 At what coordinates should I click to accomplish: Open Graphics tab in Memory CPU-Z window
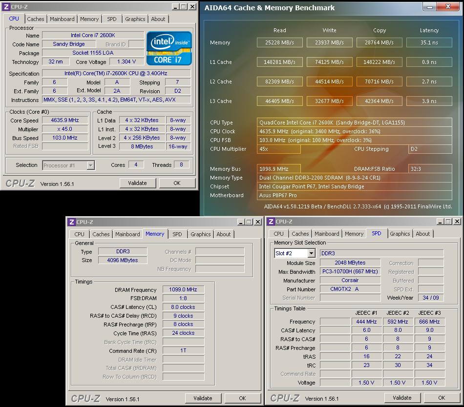[x=201, y=234]
